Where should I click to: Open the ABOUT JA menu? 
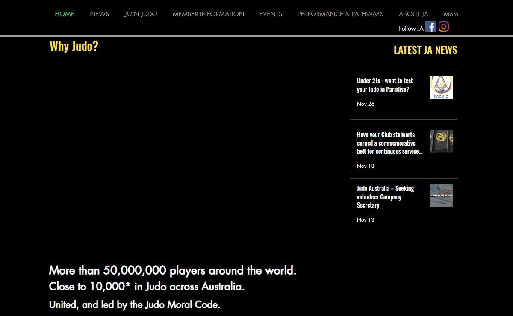click(x=413, y=14)
